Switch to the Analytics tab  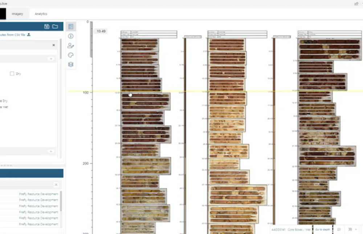pos(41,14)
